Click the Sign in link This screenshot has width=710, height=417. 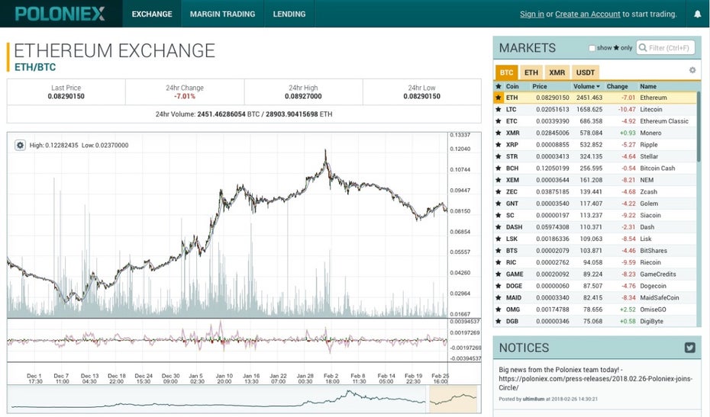[531, 14]
